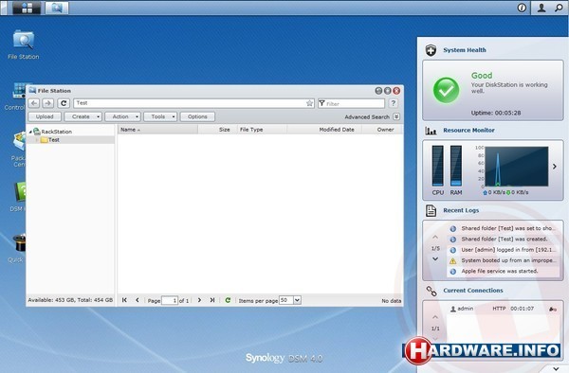The width and height of the screenshot is (569, 373).
Task: Click the network traffic graph
Action: 517,167
